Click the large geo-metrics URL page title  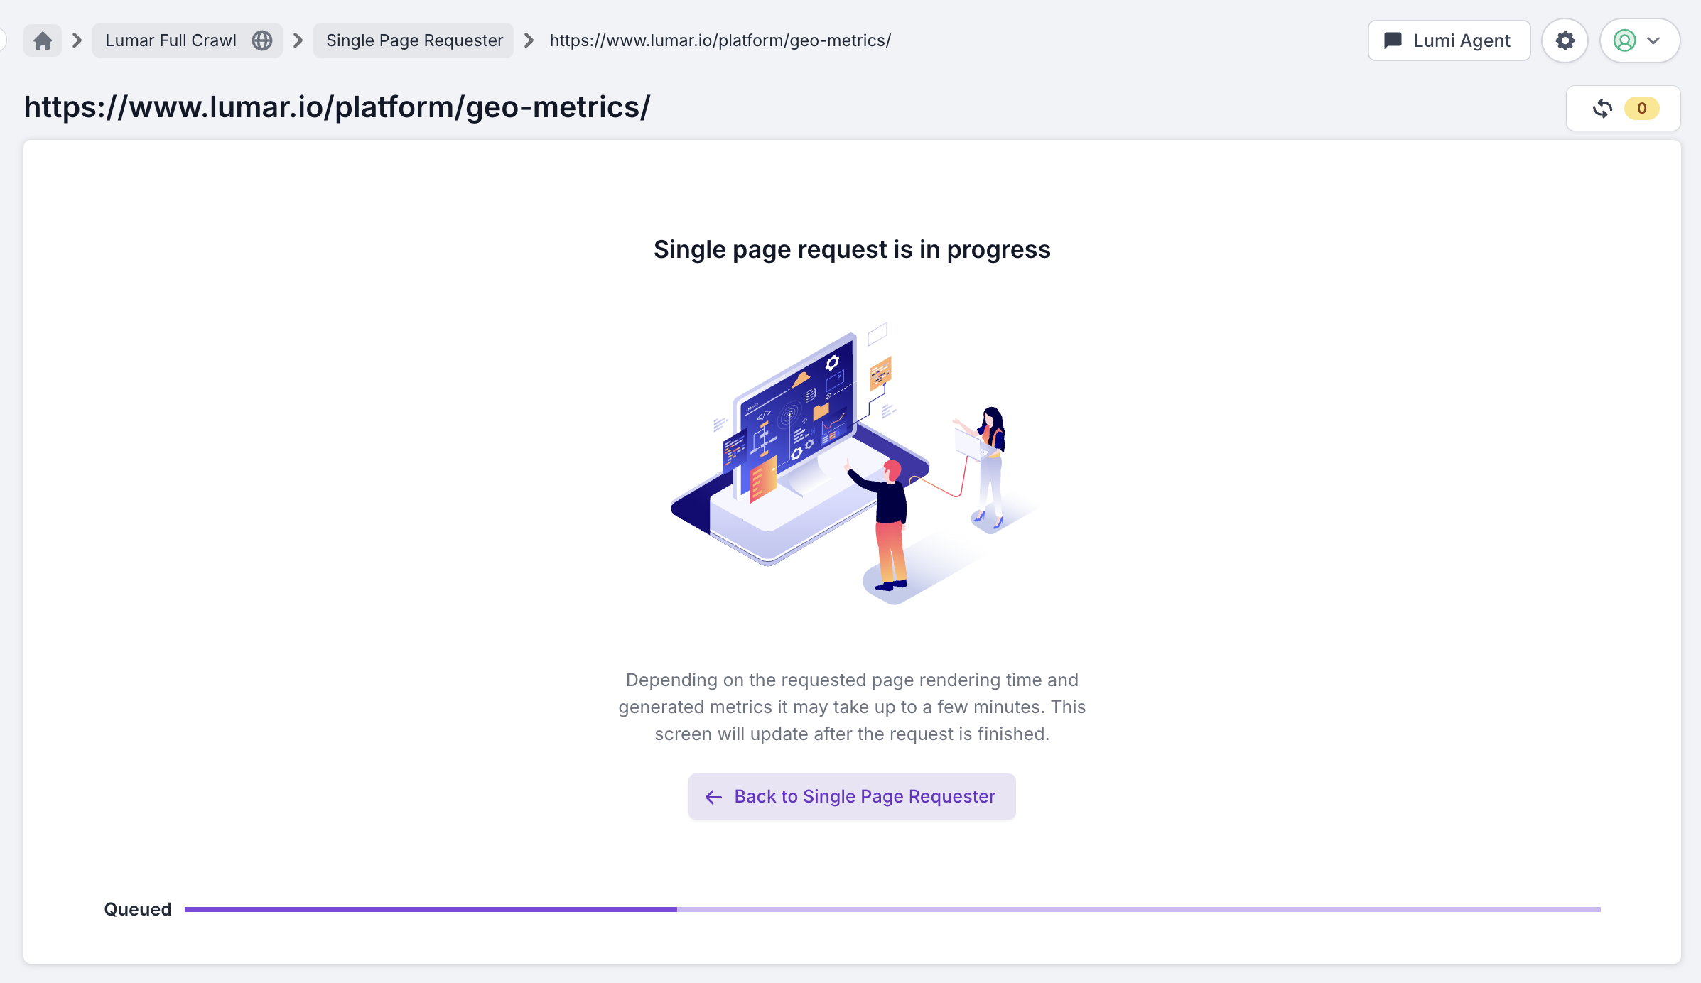click(x=337, y=107)
